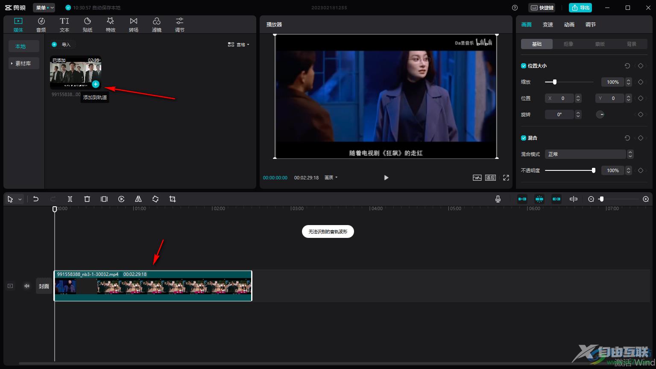Expand the 素材库 tree item
Image resolution: width=656 pixels, height=369 pixels.
[24, 63]
